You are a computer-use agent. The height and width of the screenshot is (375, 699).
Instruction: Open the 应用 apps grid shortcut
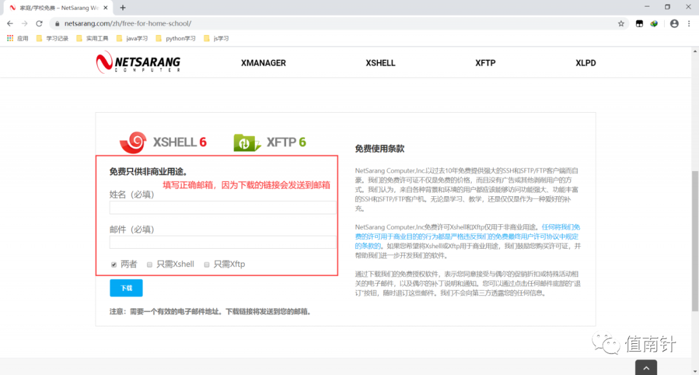(x=17, y=38)
